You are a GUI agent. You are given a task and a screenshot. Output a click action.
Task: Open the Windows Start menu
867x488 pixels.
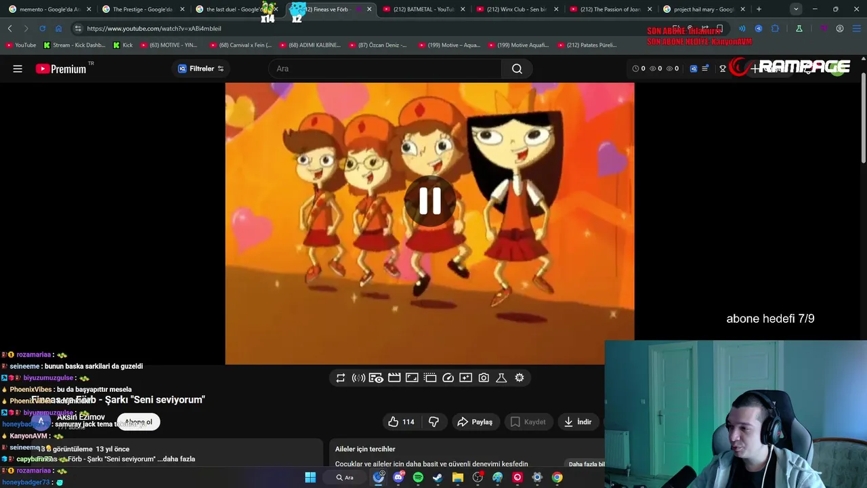tap(310, 477)
